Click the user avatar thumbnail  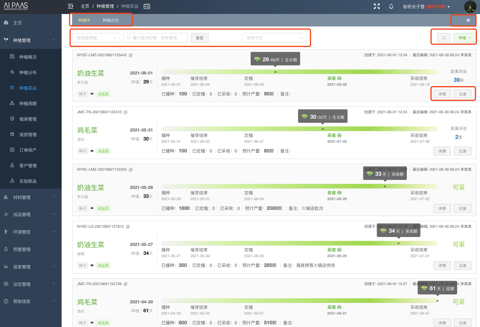tap(470, 7)
